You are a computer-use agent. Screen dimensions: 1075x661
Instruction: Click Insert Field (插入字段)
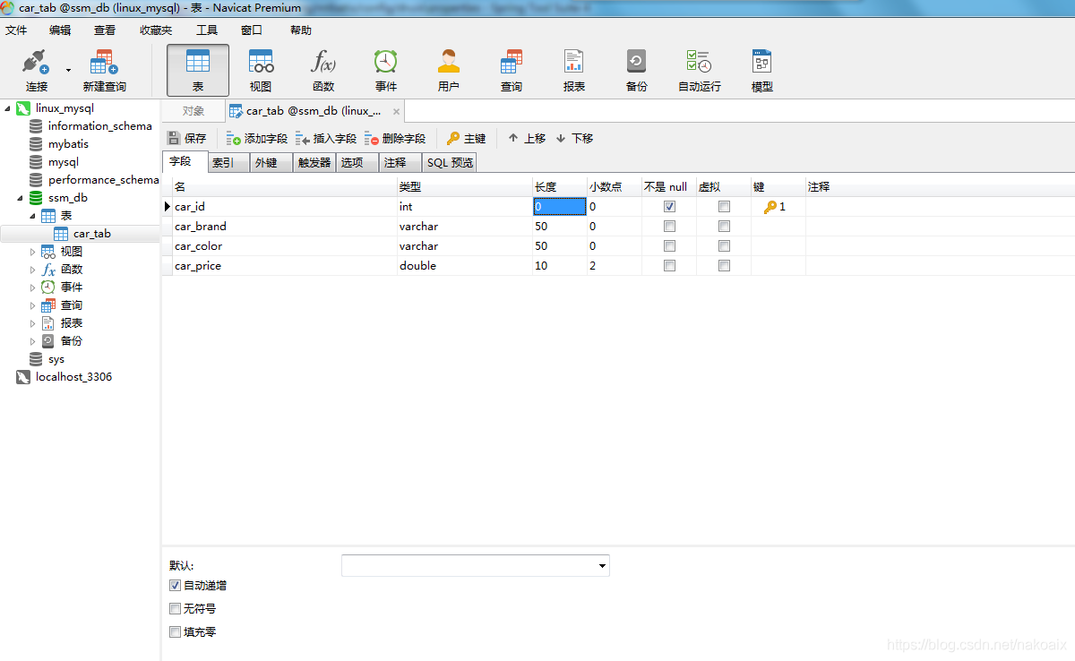[326, 138]
